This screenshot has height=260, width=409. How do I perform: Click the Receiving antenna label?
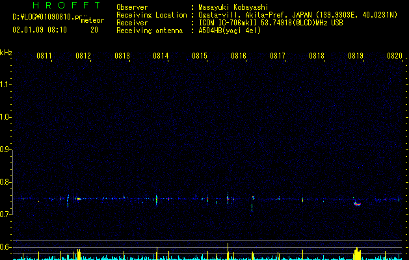pyautogui.click(x=150, y=31)
